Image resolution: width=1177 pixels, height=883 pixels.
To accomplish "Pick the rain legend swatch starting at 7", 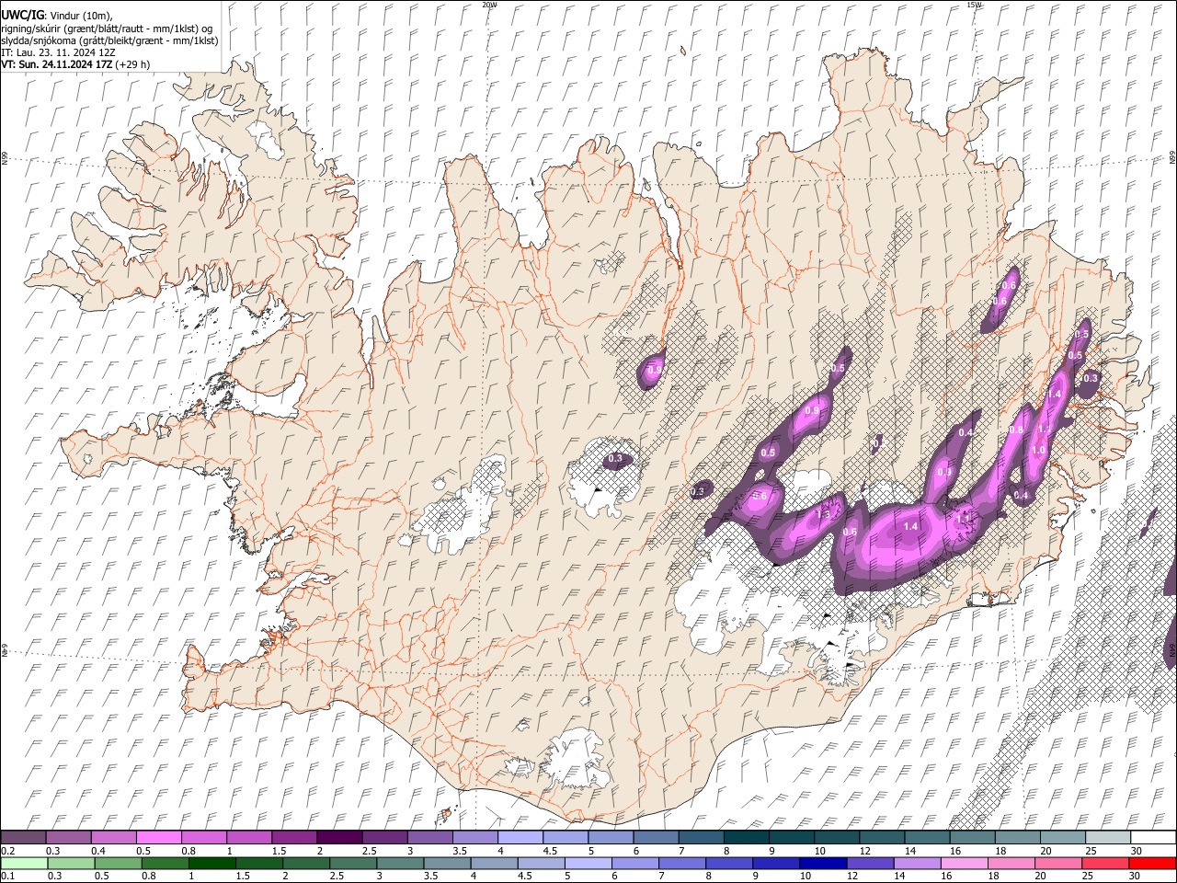I will tap(682, 863).
